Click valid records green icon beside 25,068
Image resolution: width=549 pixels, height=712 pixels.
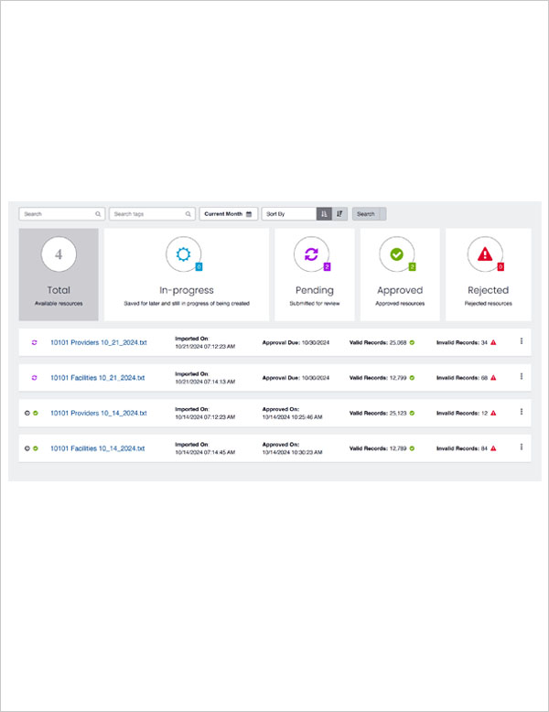[x=412, y=342]
